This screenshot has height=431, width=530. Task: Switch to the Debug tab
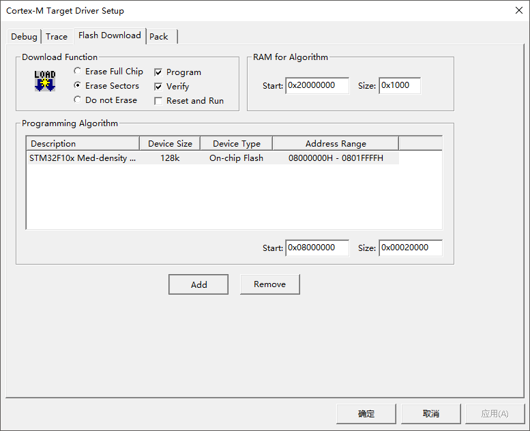coord(24,37)
